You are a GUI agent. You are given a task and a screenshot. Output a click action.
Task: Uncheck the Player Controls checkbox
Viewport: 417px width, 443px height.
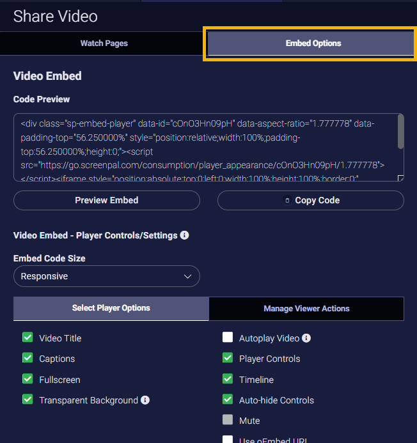click(228, 359)
